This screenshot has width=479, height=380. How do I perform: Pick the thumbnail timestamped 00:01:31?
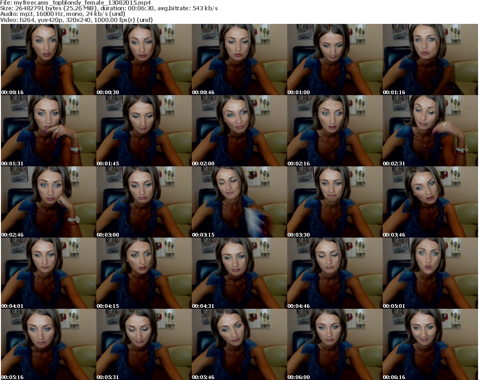(49, 131)
